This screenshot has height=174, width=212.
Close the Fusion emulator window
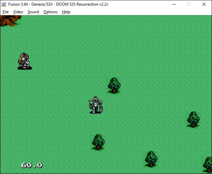click(204, 4)
